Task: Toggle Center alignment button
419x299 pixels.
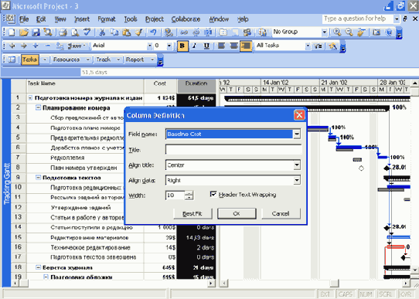Action: click(233, 46)
